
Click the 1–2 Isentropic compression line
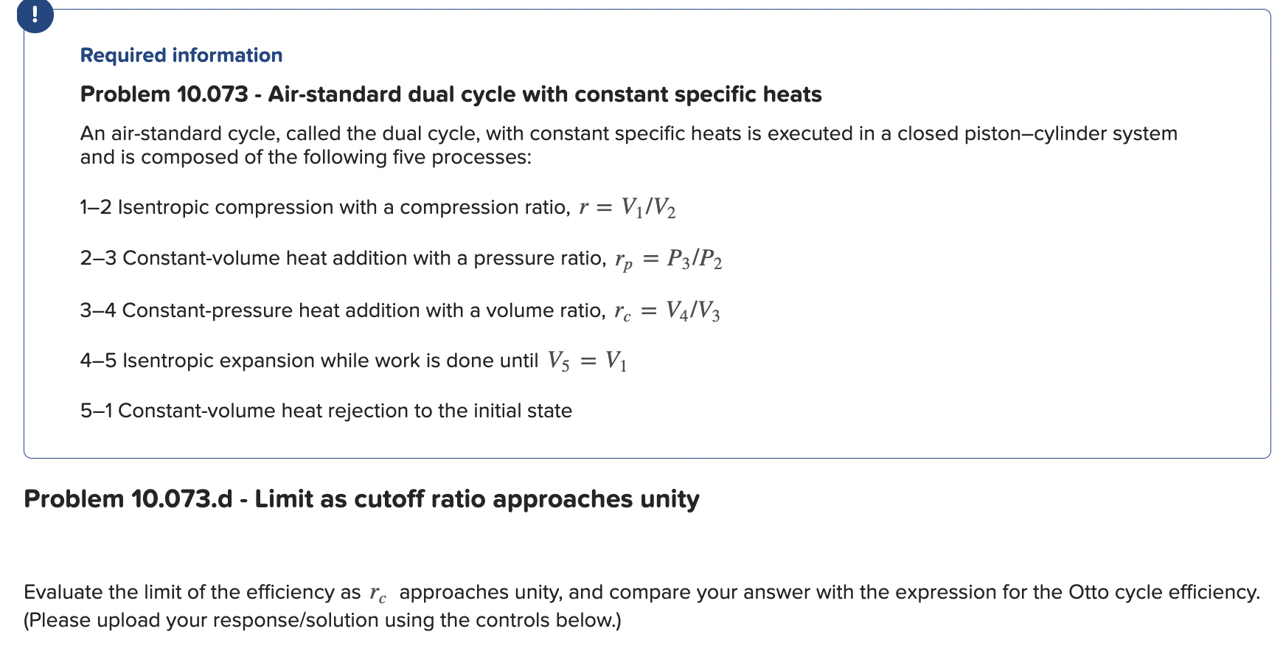point(378,208)
